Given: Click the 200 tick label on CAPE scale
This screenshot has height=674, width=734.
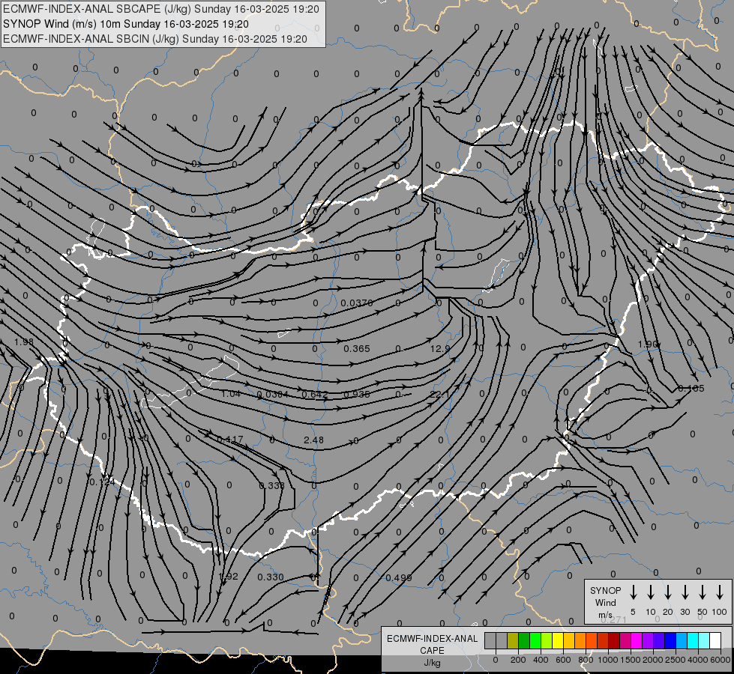Looking at the screenshot, I should pos(518,660).
